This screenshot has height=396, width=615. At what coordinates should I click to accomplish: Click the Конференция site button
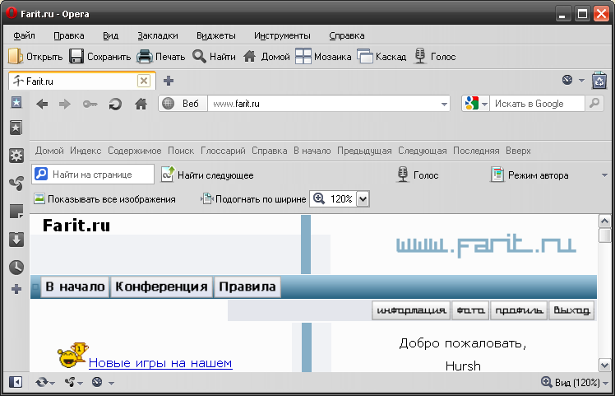pos(162,287)
